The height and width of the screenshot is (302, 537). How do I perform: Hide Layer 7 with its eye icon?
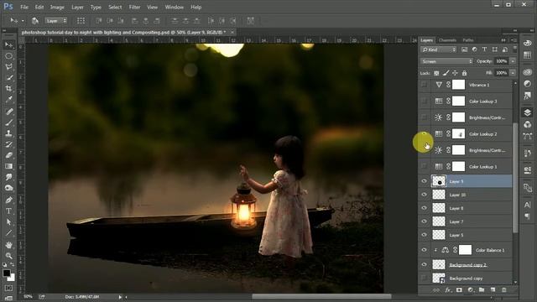click(x=424, y=221)
